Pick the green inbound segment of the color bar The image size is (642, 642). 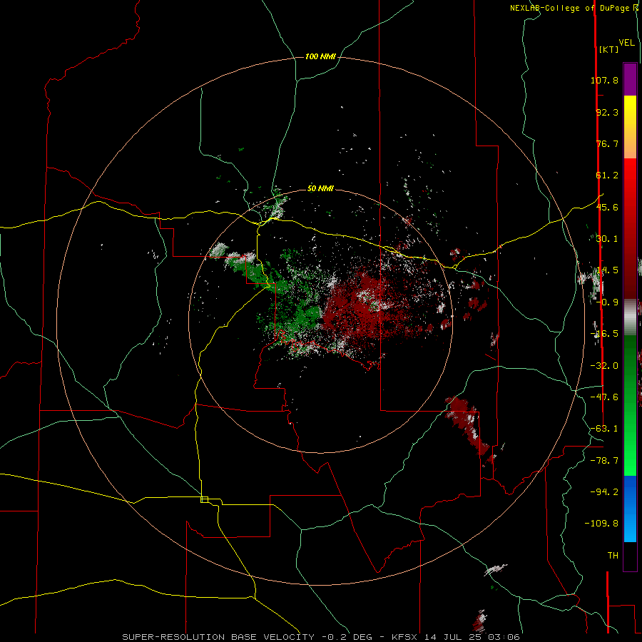(x=630, y=405)
